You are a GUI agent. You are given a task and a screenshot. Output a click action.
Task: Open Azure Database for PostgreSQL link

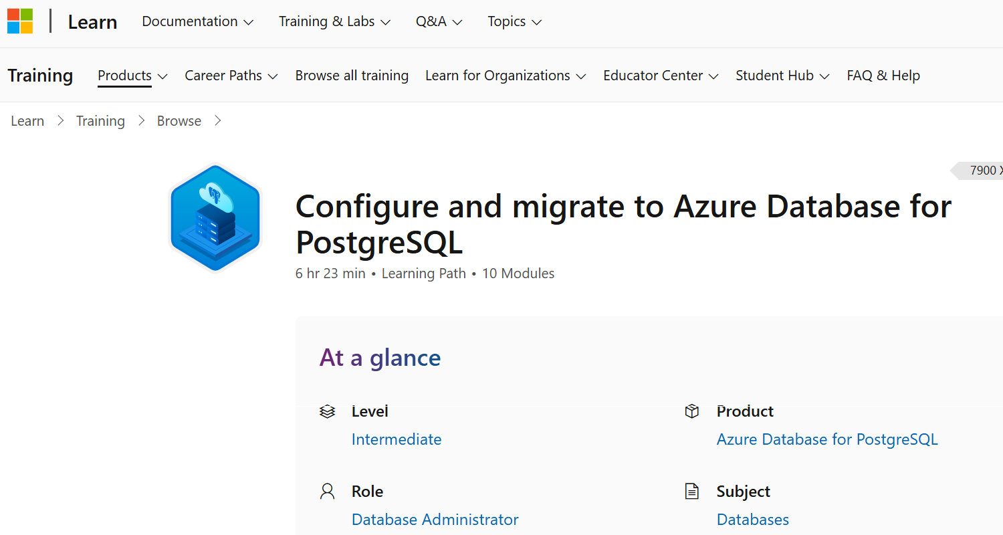click(827, 439)
